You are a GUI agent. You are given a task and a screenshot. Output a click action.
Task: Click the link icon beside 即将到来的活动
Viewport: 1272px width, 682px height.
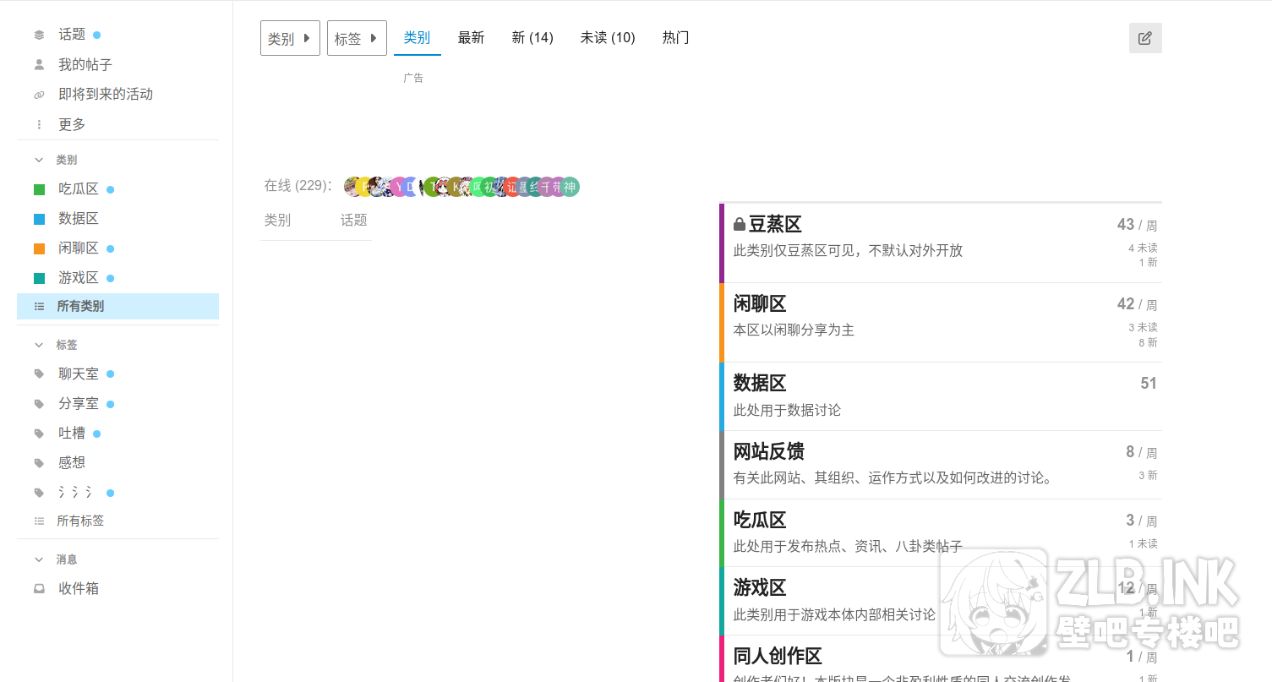[x=39, y=95]
